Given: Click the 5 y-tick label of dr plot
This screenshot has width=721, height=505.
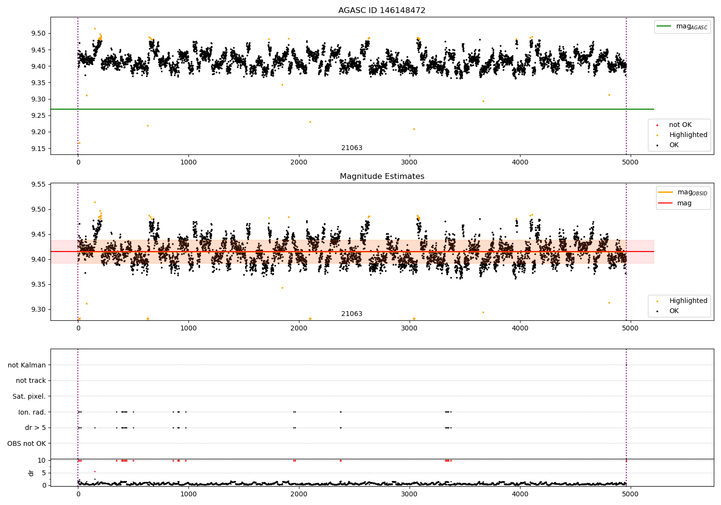Looking at the screenshot, I should coord(44,473).
